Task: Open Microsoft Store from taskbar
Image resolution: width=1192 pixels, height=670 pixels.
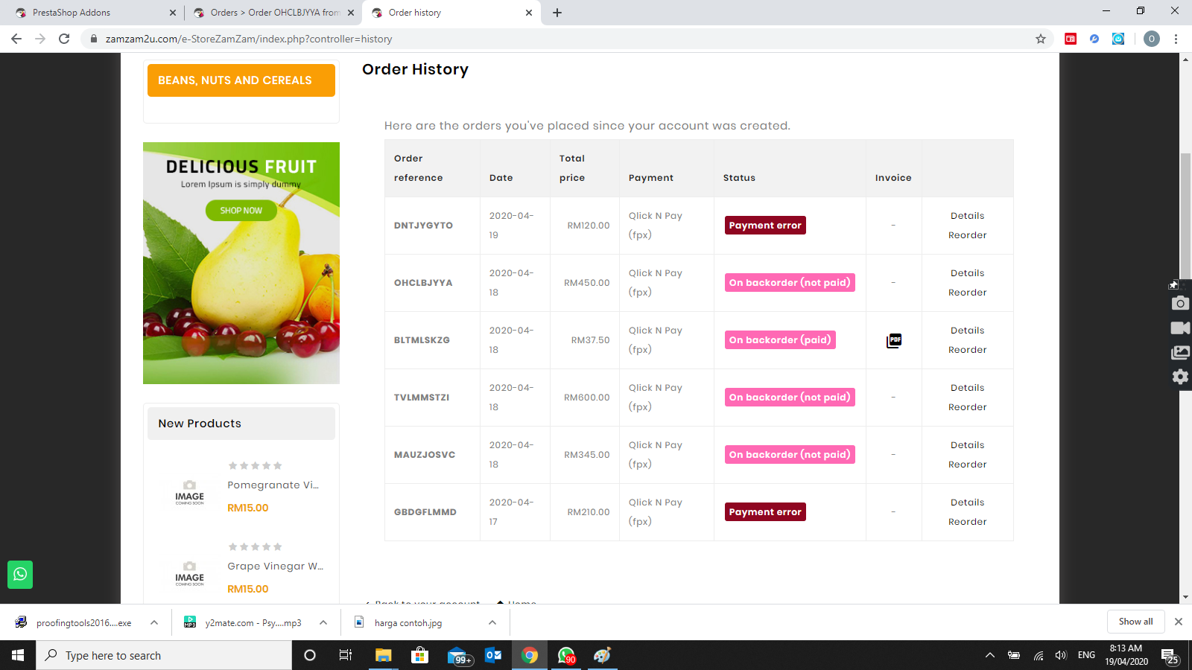Action: (x=419, y=655)
